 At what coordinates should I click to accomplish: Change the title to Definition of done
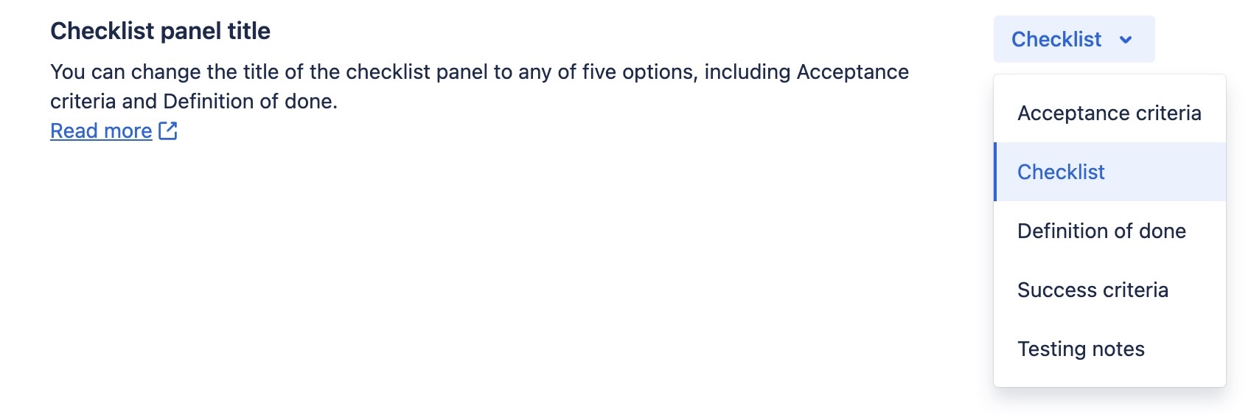[1101, 231]
